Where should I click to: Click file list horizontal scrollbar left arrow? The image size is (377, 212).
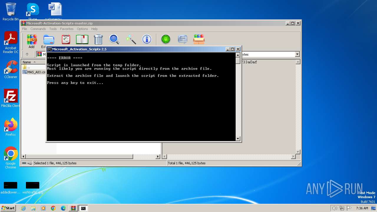[24, 157]
